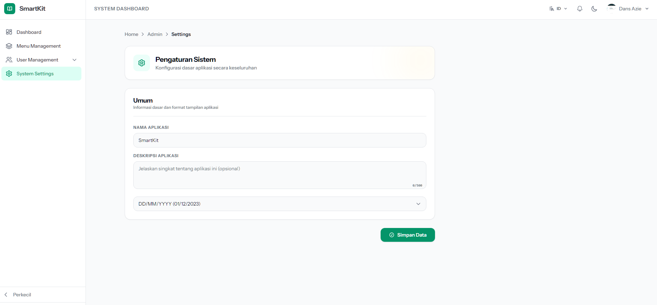Click the NAMA APLIKASI label

click(x=151, y=127)
